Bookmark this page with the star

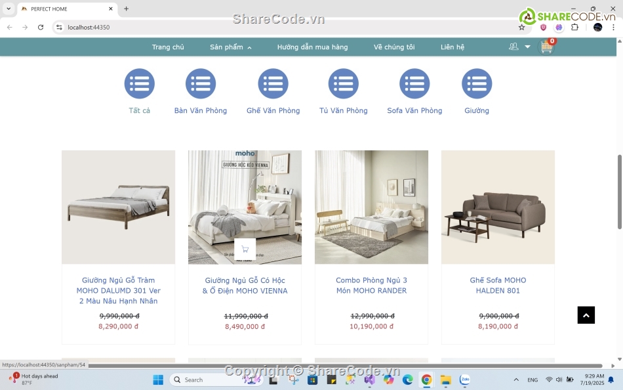[522, 27]
